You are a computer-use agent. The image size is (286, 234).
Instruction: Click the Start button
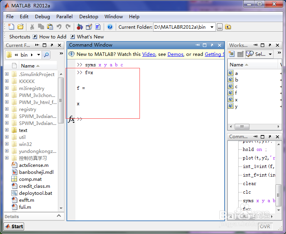click(14, 226)
